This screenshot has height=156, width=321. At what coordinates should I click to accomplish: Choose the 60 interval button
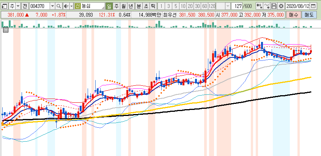click(x=205, y=6)
